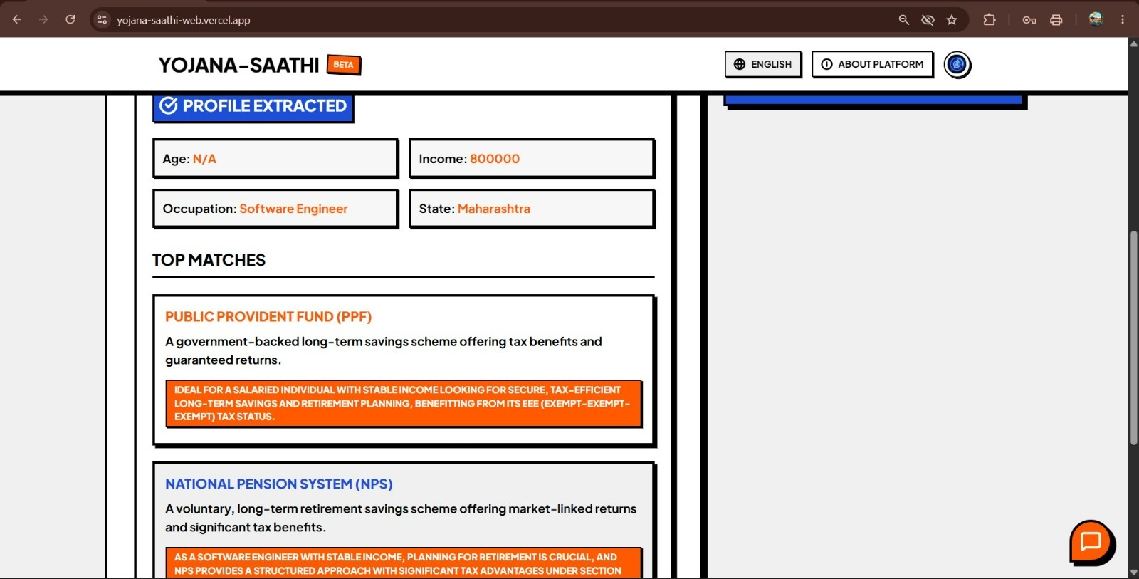The image size is (1139, 579).
Task: Open the ABOUT PLATFORM button
Action: click(x=873, y=64)
